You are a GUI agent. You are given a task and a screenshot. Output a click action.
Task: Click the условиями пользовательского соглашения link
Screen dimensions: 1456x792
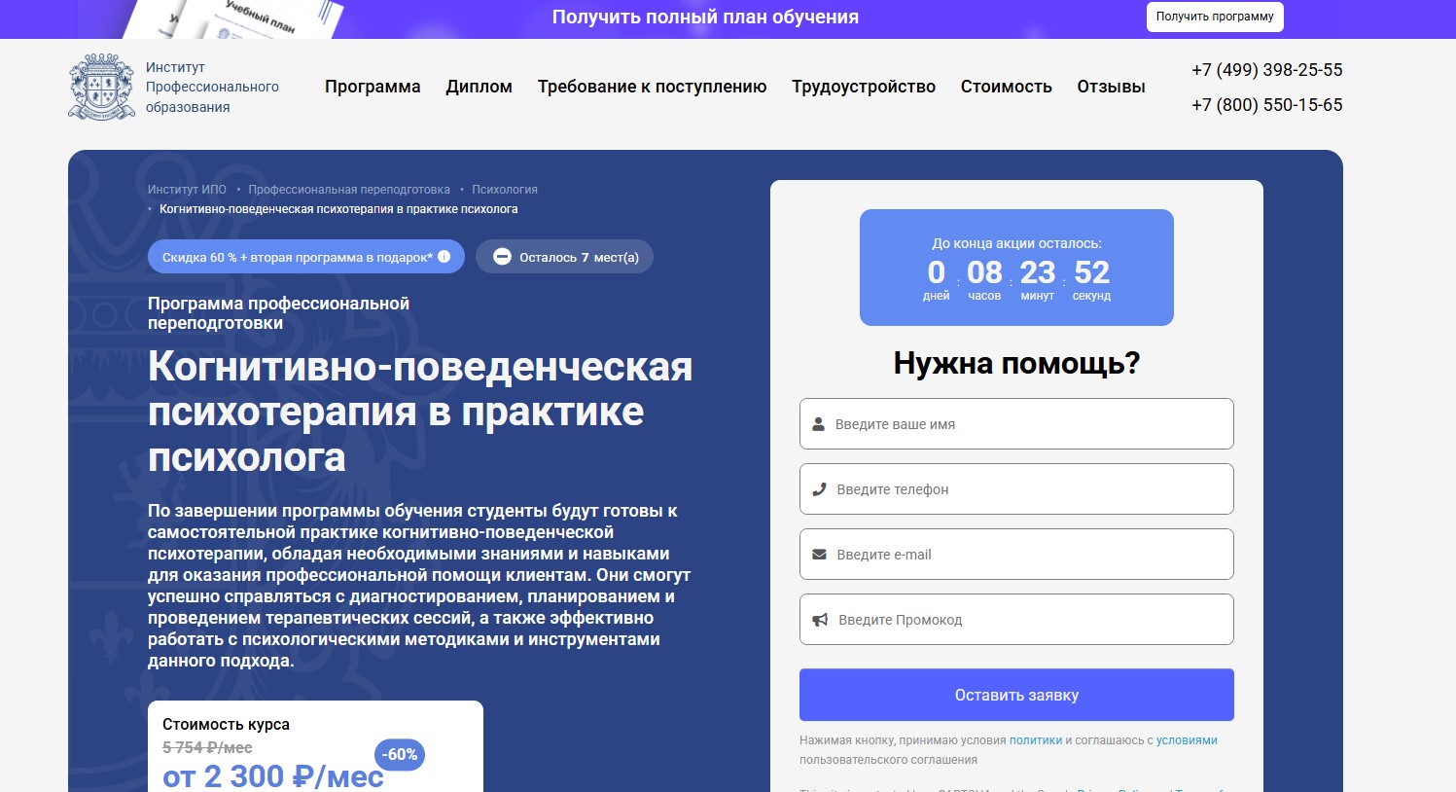pyautogui.click(x=1189, y=739)
